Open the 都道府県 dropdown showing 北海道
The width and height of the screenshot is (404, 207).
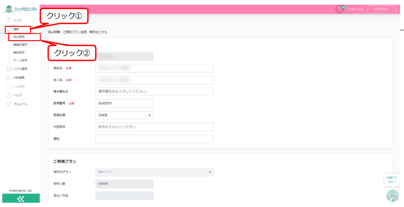click(124, 115)
